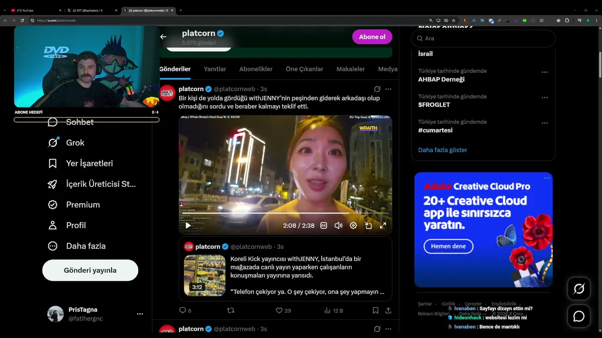Switch to the YouTube browser tab
Screen dimensions: 602x338
click(x=37, y=10)
